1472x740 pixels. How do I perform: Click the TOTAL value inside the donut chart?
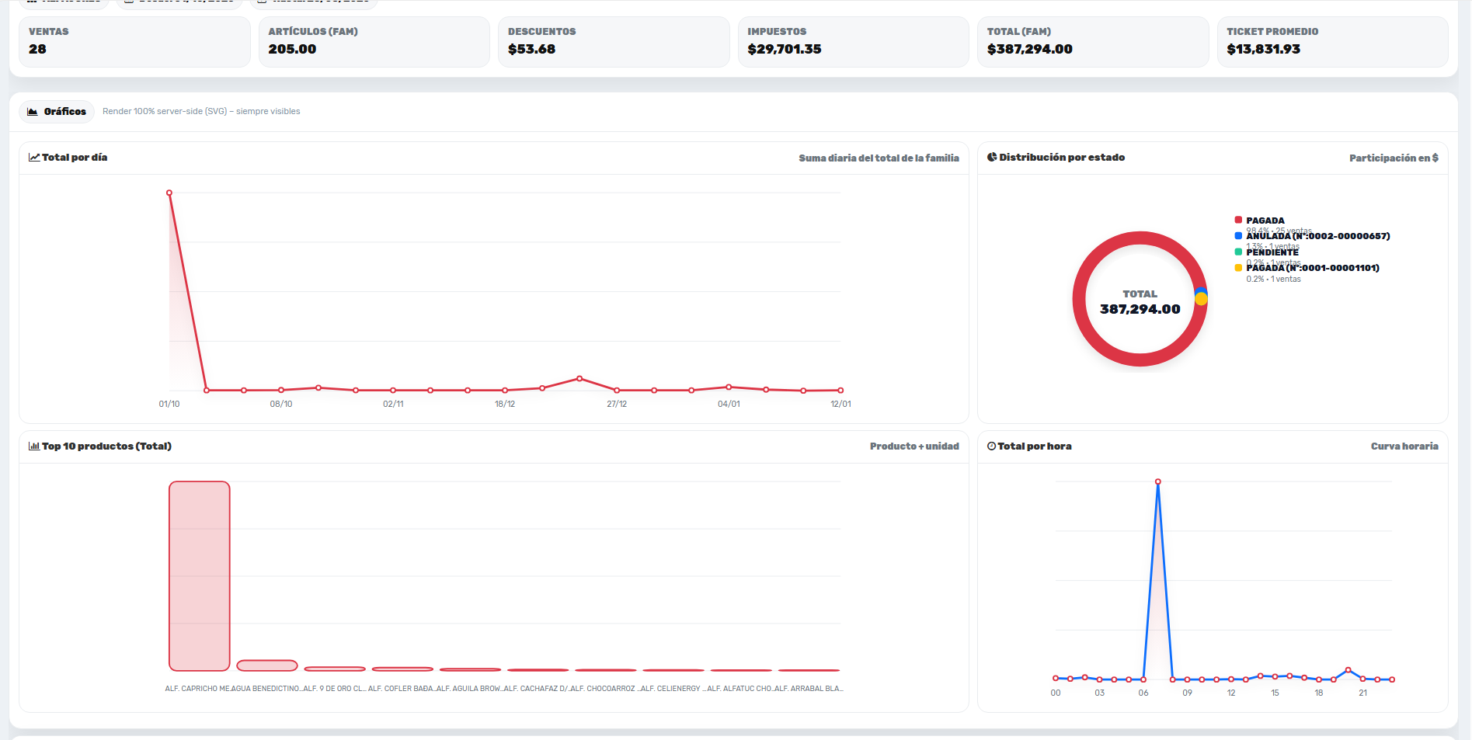click(x=1140, y=309)
